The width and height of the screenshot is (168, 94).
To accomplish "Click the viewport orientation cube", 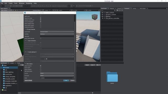I will [x=94, y=17].
